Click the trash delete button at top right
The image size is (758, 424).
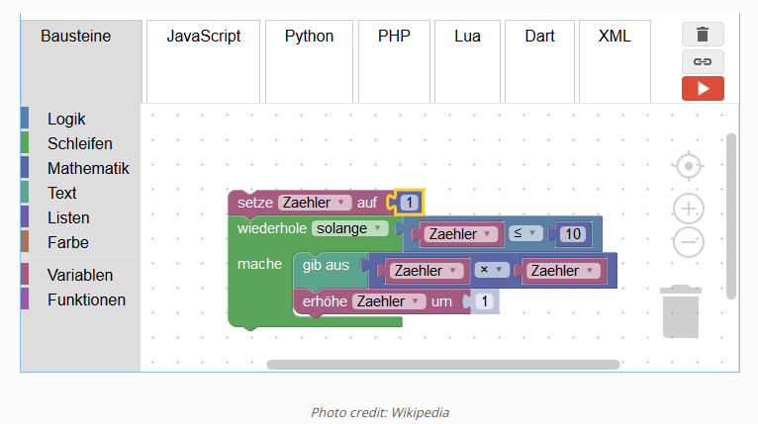tap(703, 35)
